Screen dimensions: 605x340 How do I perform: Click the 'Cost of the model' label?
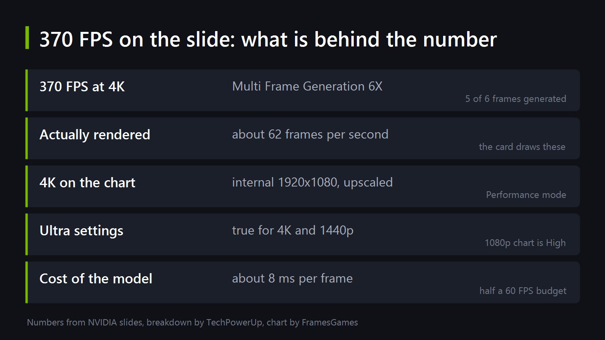[x=96, y=279]
